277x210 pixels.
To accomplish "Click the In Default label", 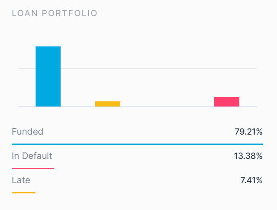I will pos(32,156).
